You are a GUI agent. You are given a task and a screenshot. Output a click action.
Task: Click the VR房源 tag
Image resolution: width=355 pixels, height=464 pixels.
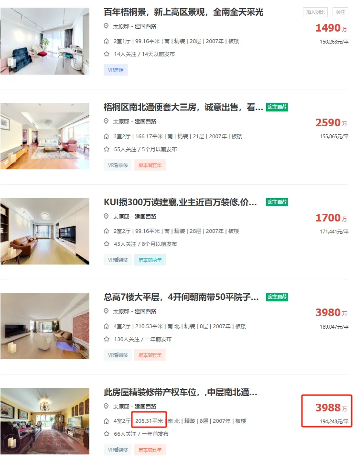coord(116,70)
